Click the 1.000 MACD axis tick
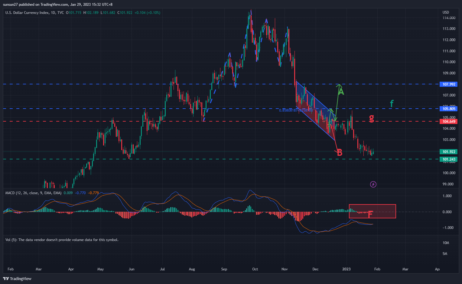462x284 pixels. 447,196
